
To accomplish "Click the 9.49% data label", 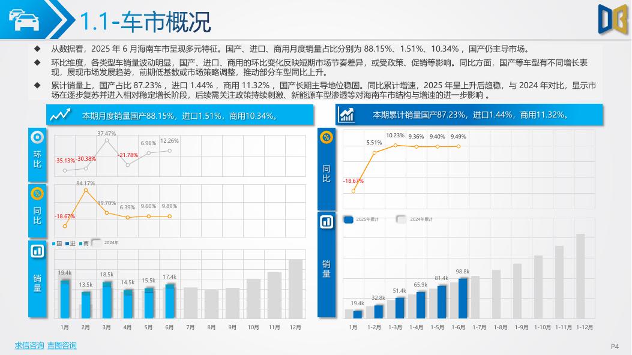I will [x=458, y=137].
